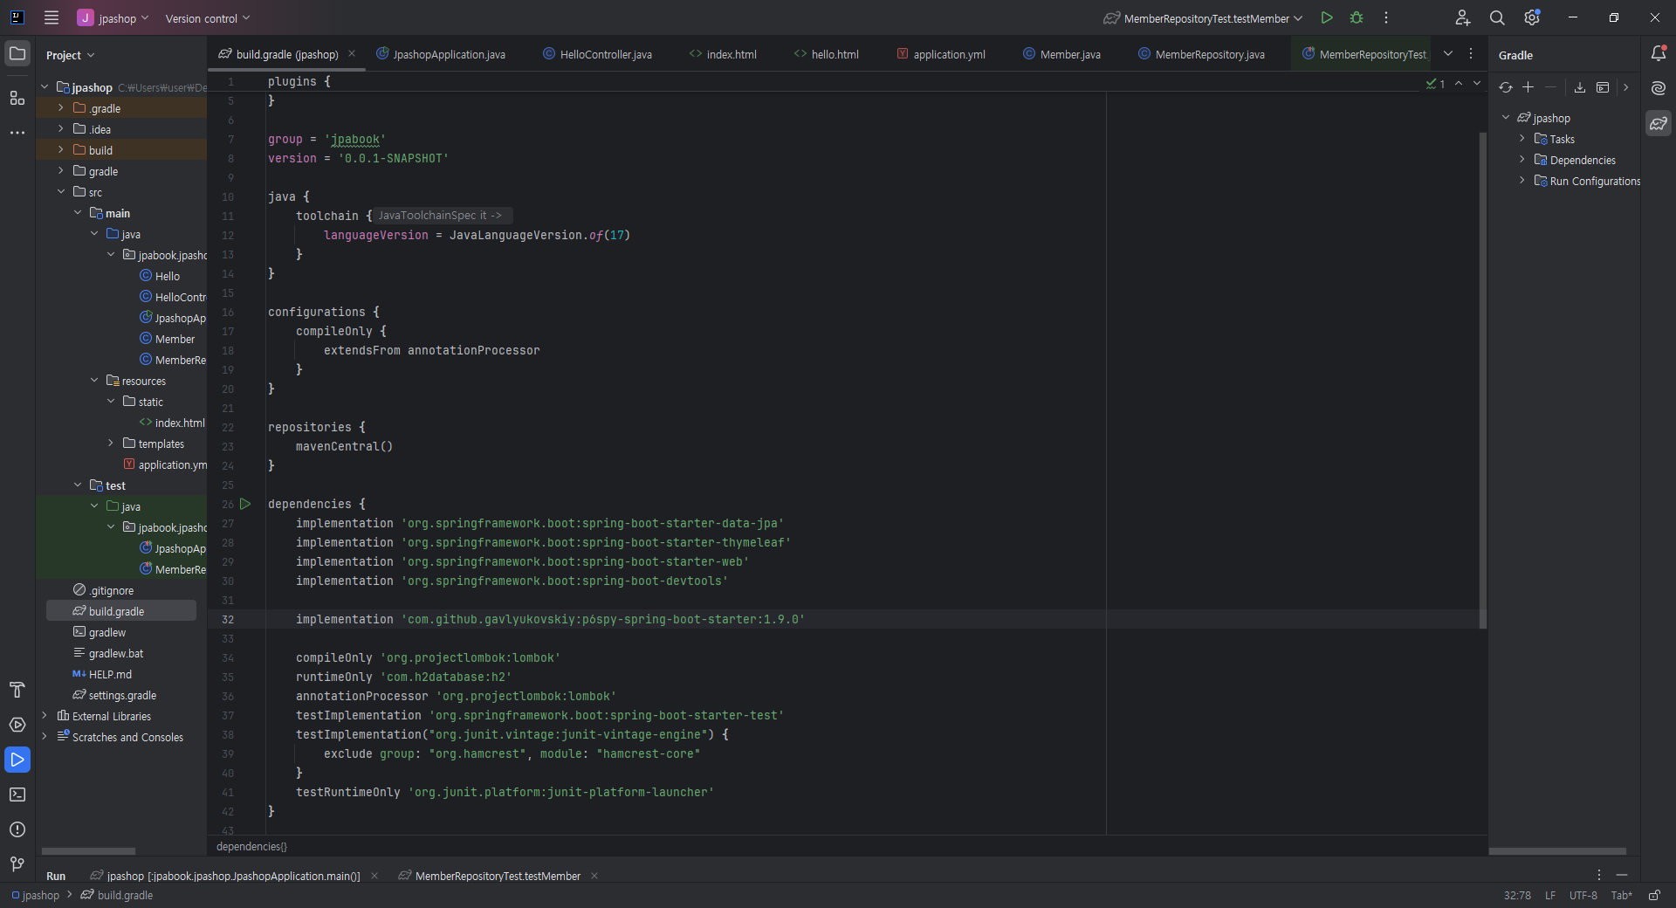The image size is (1676, 908).
Task: Open go-to-line at 32:78 indicator
Action: tap(1517, 895)
